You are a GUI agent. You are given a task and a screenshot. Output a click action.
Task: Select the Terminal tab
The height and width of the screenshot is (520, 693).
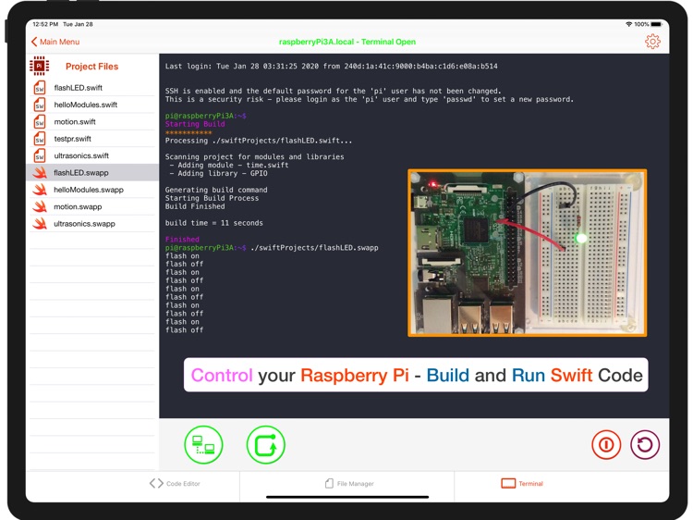(x=522, y=484)
